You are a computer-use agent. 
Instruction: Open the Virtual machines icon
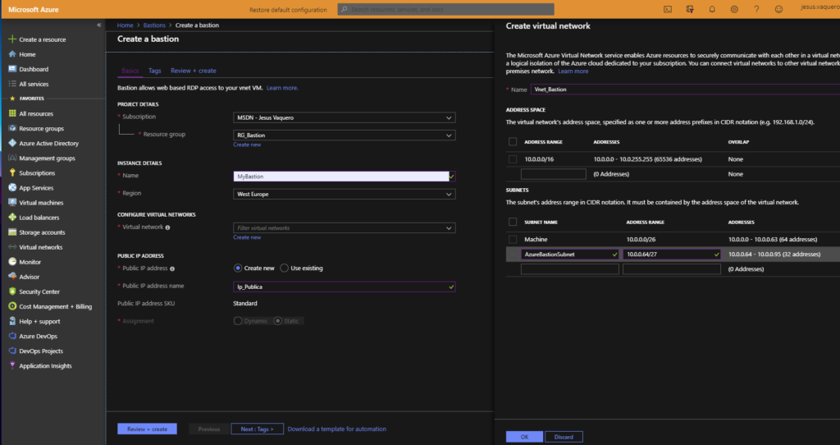(12, 203)
